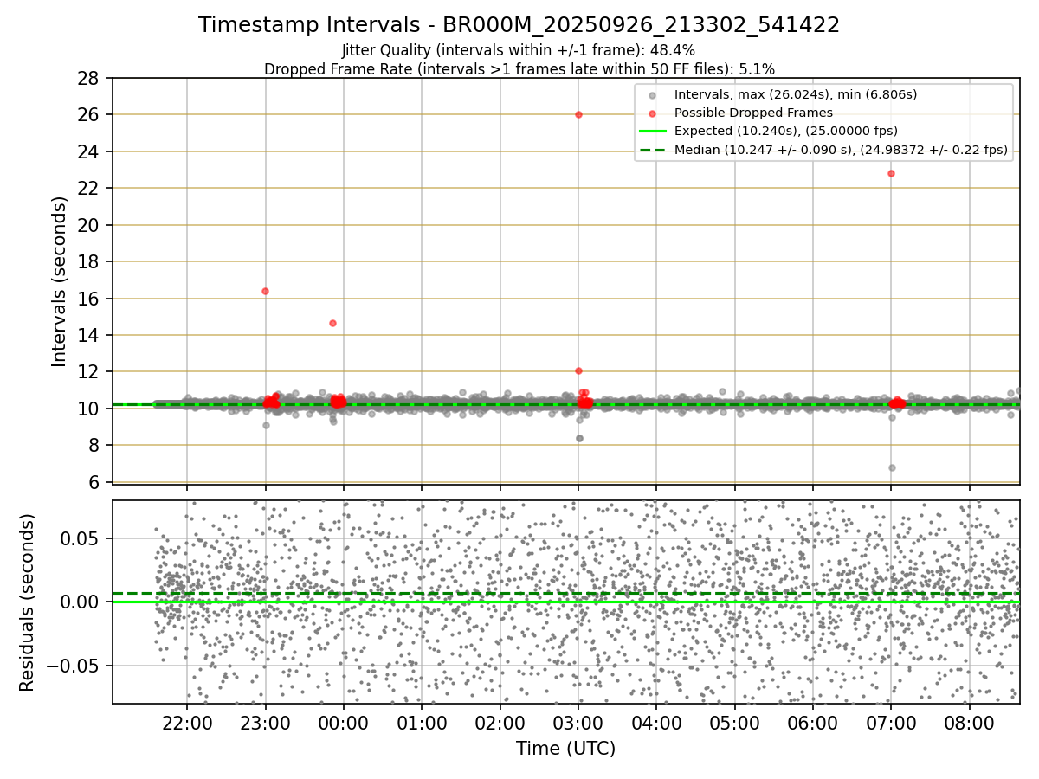Screen dimensions: 1039x779
Task: Click the red dropped-frame cluster just before 00:00
Action: point(338,401)
